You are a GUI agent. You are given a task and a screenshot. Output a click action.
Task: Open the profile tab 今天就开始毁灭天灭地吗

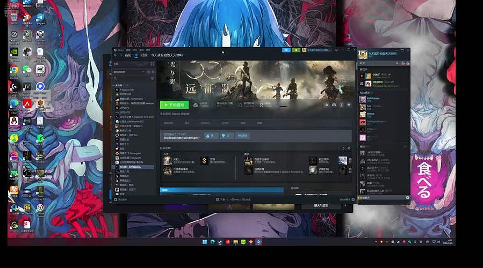coord(167,55)
